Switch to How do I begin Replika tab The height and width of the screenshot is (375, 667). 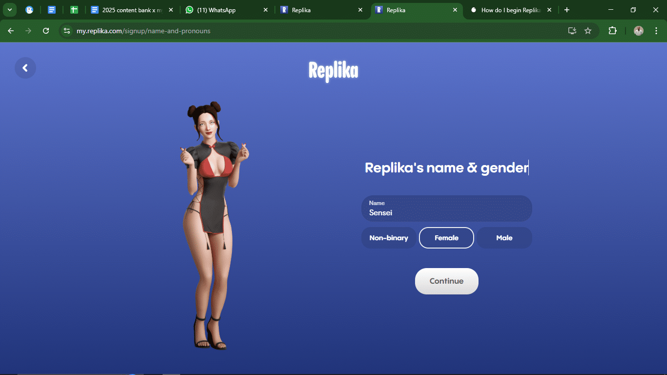pos(511,10)
